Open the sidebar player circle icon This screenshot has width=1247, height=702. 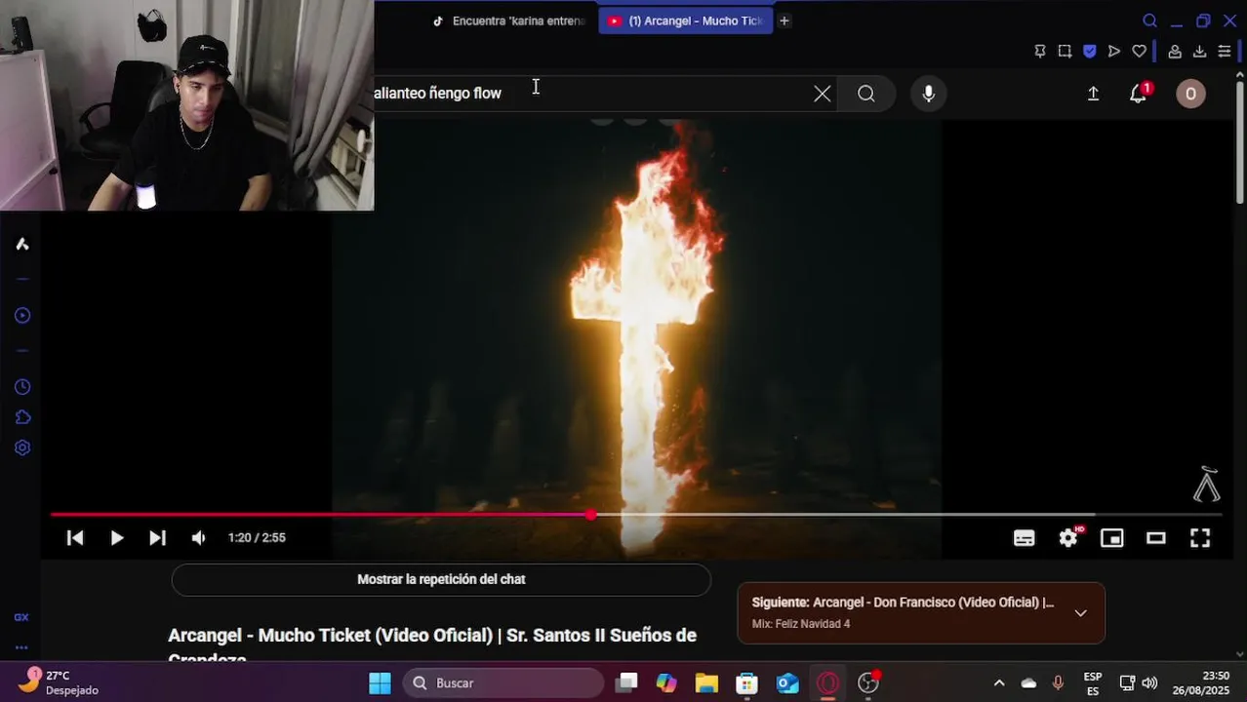pos(22,316)
